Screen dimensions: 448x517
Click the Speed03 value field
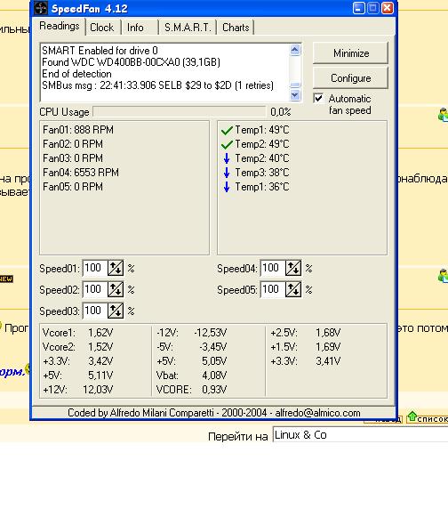(x=95, y=311)
